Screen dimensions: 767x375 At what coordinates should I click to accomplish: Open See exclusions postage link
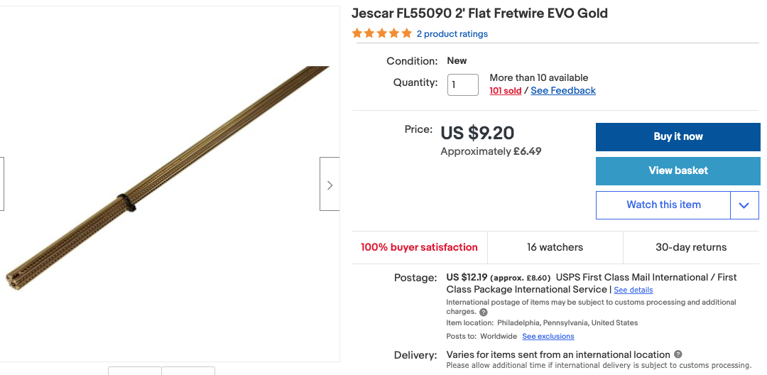click(x=548, y=336)
